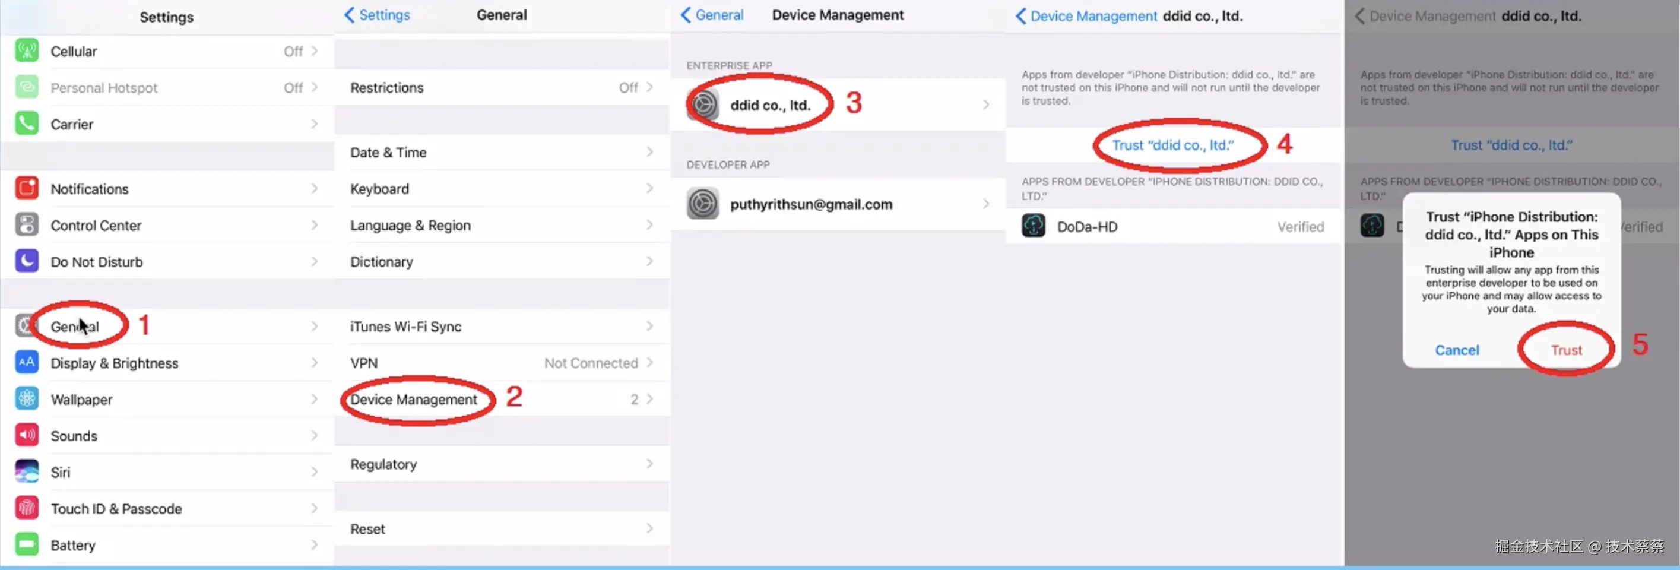The width and height of the screenshot is (1680, 570).
Task: Go back to Device Management from ddid page
Action: pos(1086,16)
